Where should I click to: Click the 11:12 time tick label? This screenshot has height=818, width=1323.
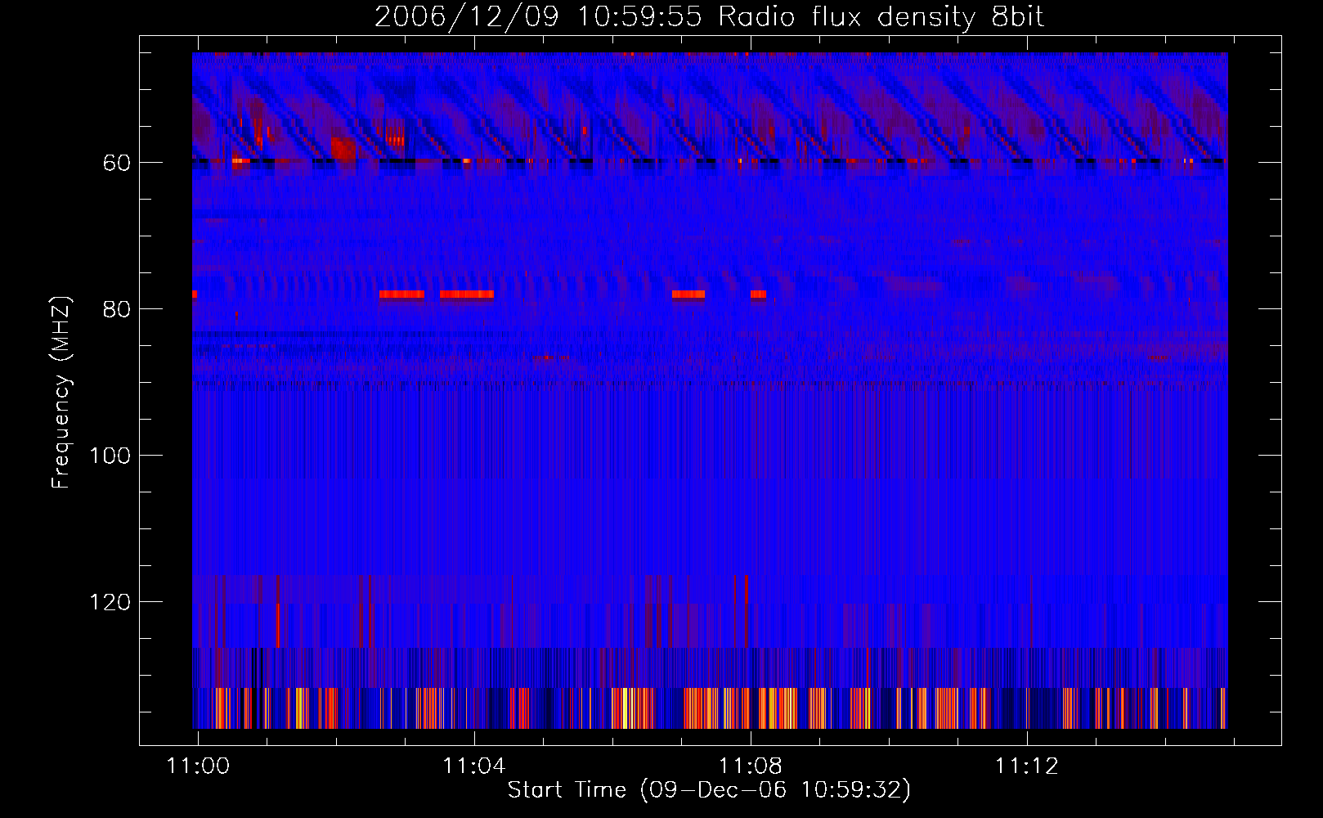click(1027, 766)
